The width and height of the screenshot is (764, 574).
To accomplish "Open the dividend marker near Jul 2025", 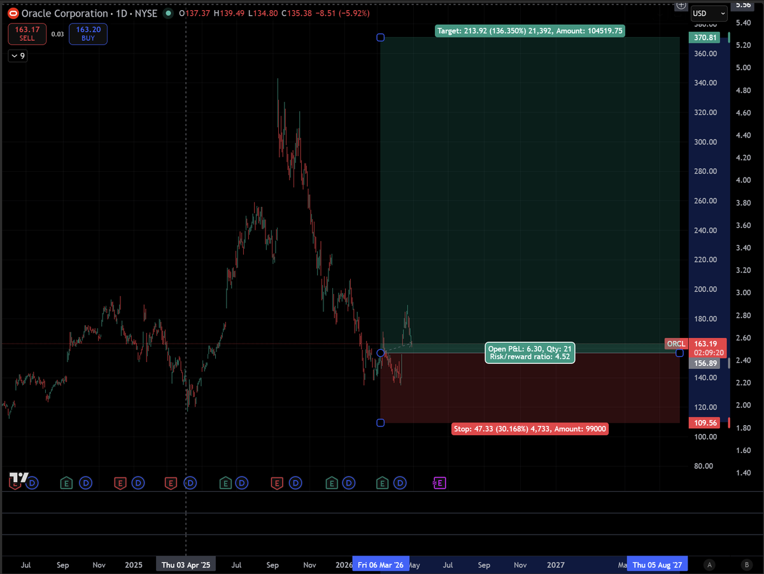I will (242, 483).
